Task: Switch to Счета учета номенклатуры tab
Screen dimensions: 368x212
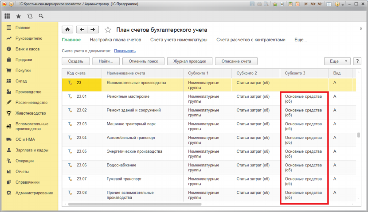Action: (x=178, y=40)
